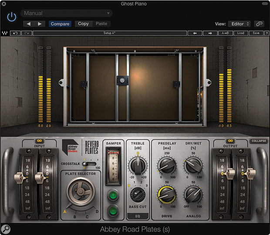Click the Save button
This screenshot has width=270, height=235.
256,33
